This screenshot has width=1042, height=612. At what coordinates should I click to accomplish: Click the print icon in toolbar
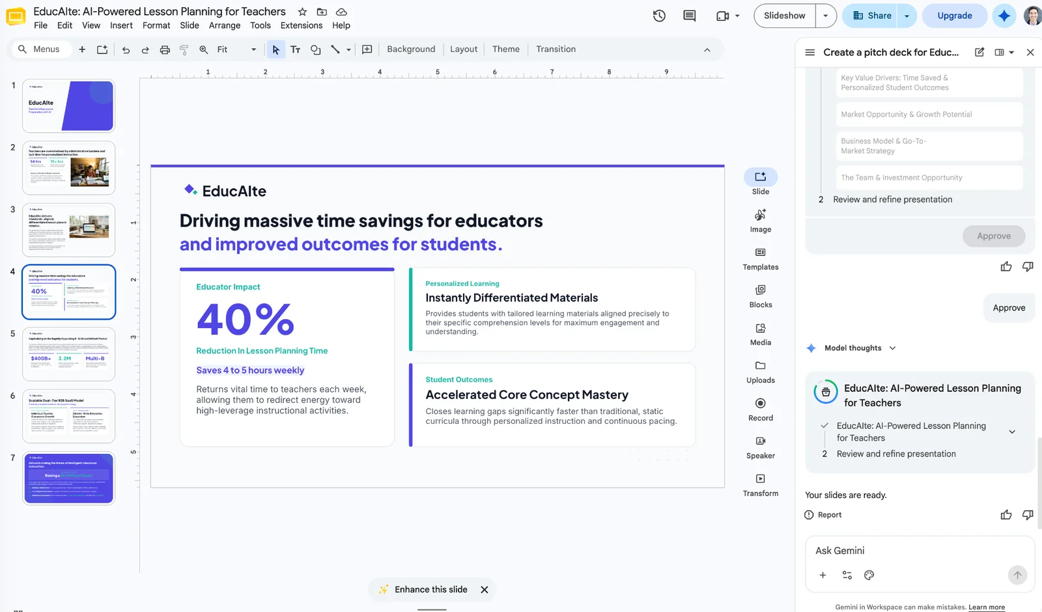(x=165, y=49)
